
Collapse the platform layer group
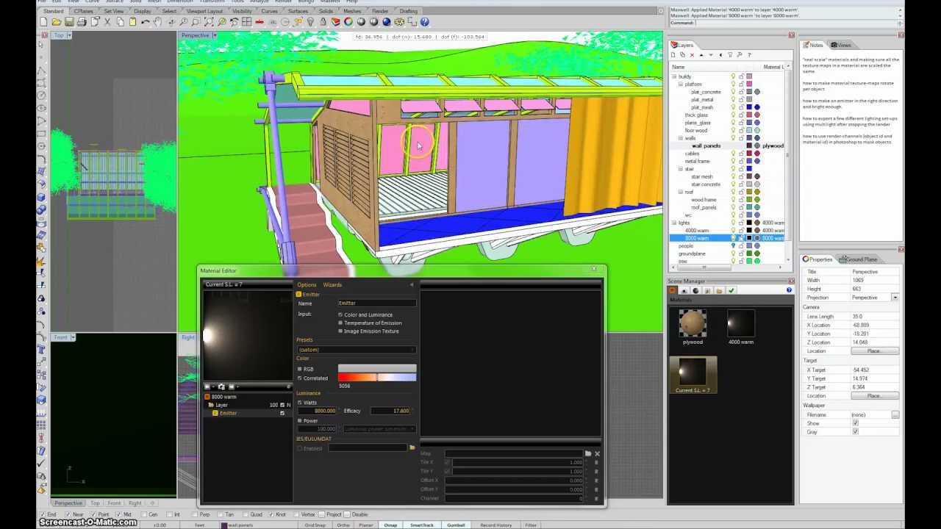pos(681,84)
